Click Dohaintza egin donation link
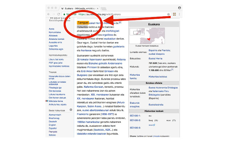The image size is (228, 142). (x=56, y=49)
